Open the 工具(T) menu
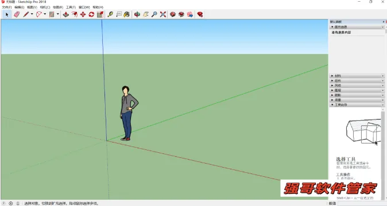This screenshot has width=387, height=206. [x=71, y=7]
